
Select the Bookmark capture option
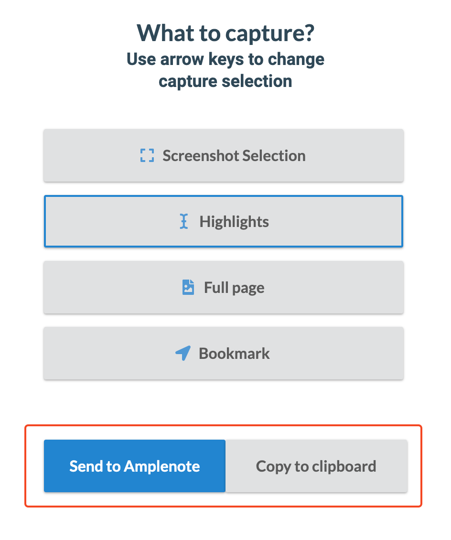[224, 353]
